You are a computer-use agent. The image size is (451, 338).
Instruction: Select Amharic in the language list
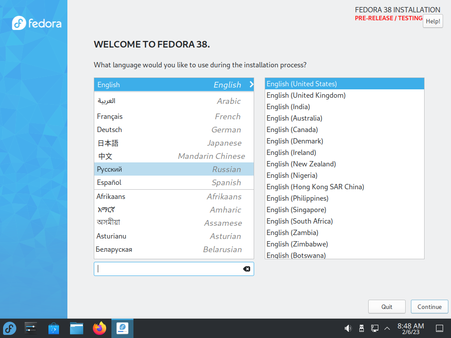point(174,210)
